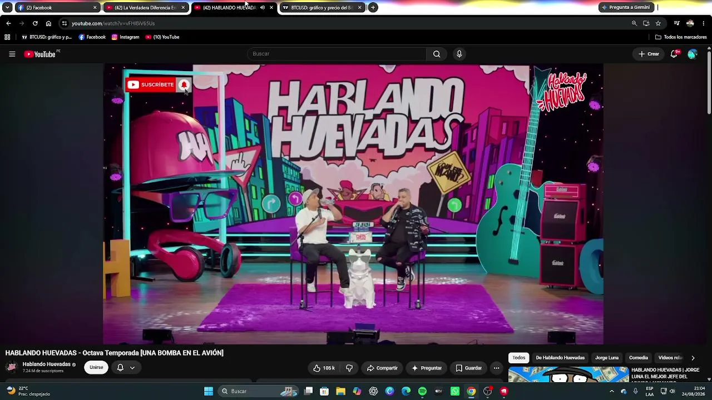
Task: Select the Jorge Luna filter chip
Action: pyautogui.click(x=607, y=358)
